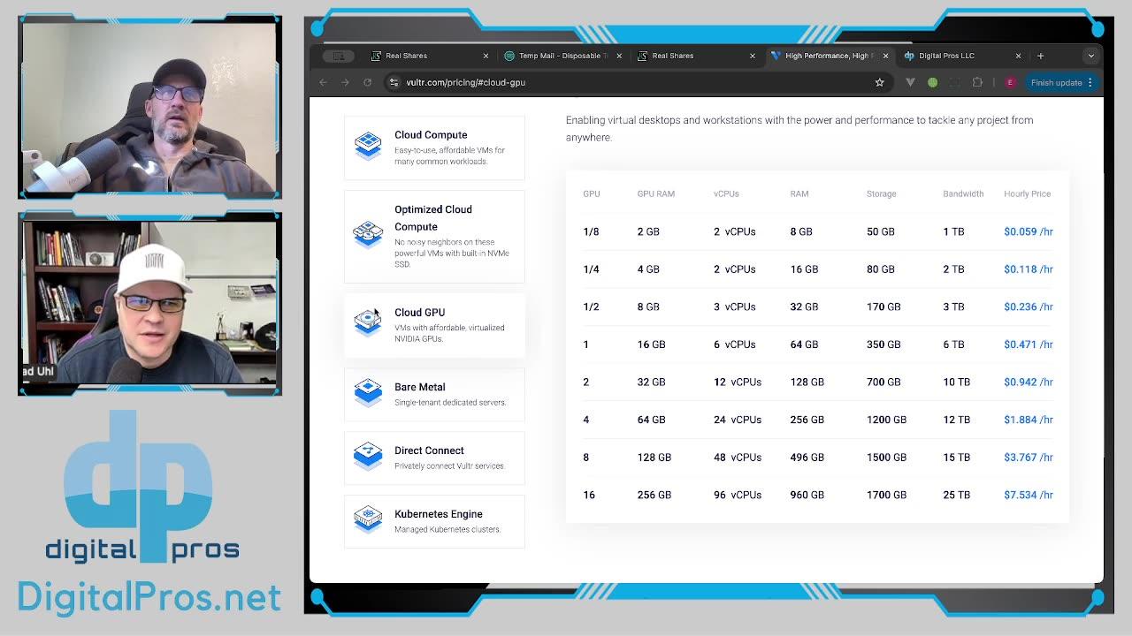This screenshot has height=636, width=1132.
Task: Click the green circle extension icon
Action: (932, 82)
